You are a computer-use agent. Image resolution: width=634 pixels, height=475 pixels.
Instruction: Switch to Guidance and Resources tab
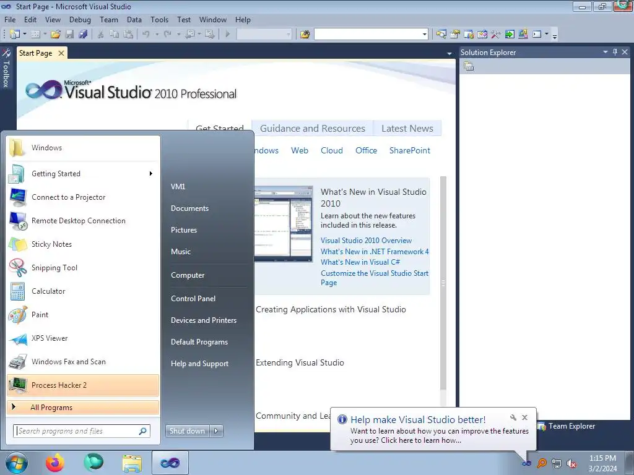point(313,129)
